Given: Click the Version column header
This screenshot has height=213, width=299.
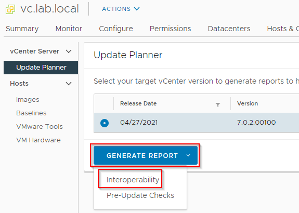Looking at the screenshot, I should tap(248, 103).
